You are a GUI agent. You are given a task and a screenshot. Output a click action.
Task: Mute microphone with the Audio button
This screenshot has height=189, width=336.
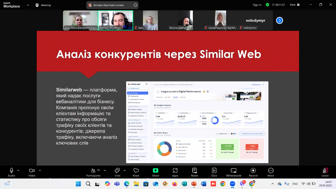pyautogui.click(x=11, y=172)
